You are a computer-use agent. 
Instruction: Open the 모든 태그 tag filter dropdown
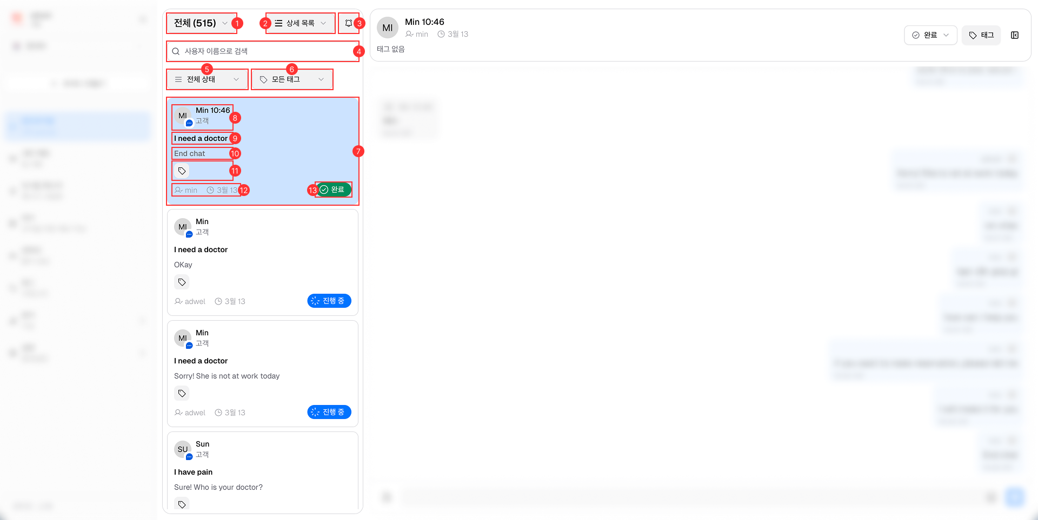[292, 79]
